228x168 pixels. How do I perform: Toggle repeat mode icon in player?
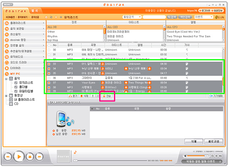click(x=212, y=156)
